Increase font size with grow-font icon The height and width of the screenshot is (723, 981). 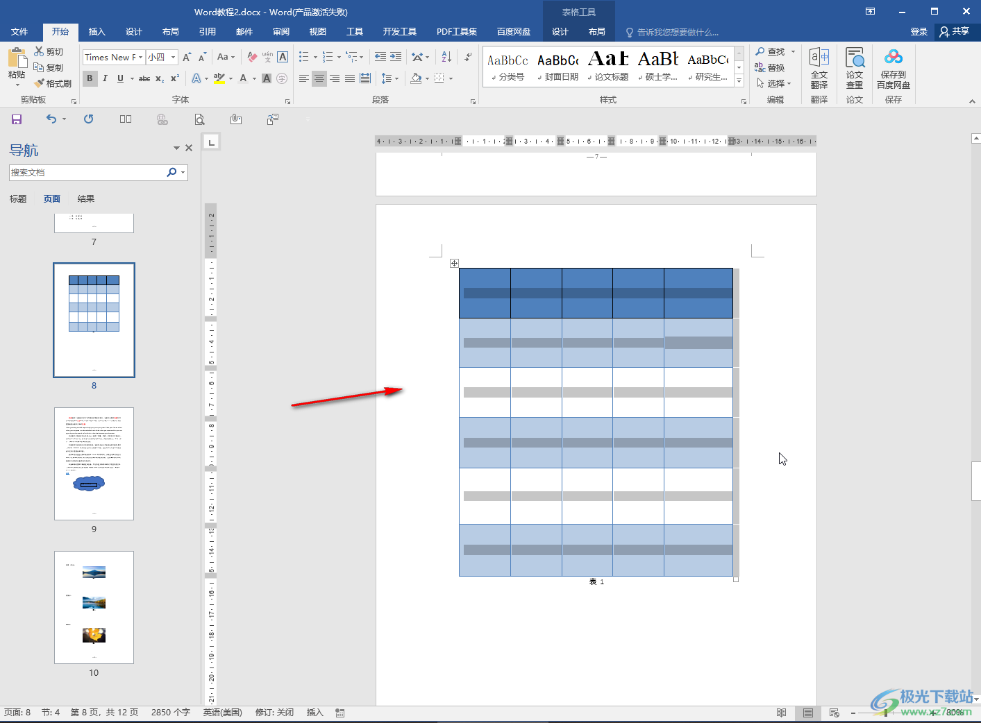pyautogui.click(x=186, y=57)
